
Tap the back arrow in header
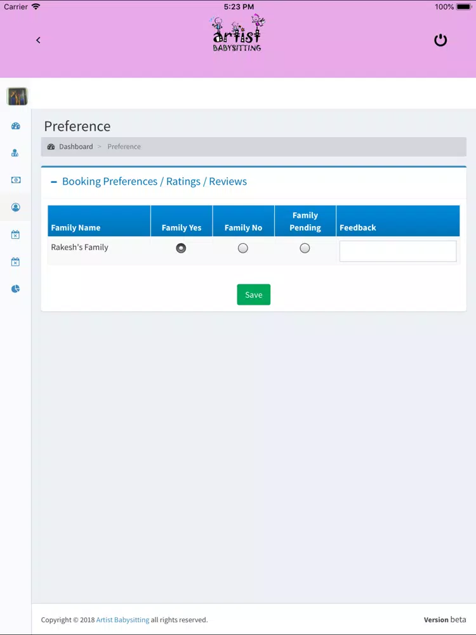point(38,40)
